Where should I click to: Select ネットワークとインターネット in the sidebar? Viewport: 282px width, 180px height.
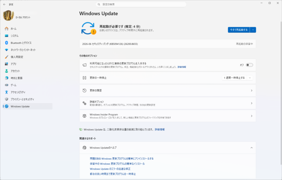(28, 50)
